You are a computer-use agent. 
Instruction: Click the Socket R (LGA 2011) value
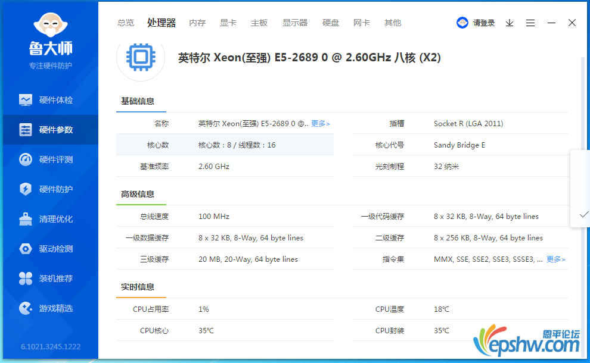click(x=468, y=124)
